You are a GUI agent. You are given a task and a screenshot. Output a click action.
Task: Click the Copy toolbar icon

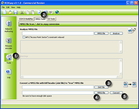(27, 12)
